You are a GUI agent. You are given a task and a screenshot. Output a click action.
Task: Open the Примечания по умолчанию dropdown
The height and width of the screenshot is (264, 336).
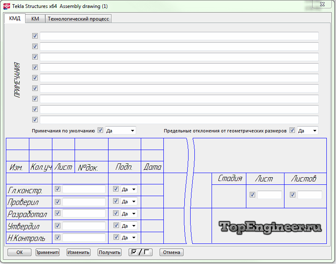click(x=121, y=131)
